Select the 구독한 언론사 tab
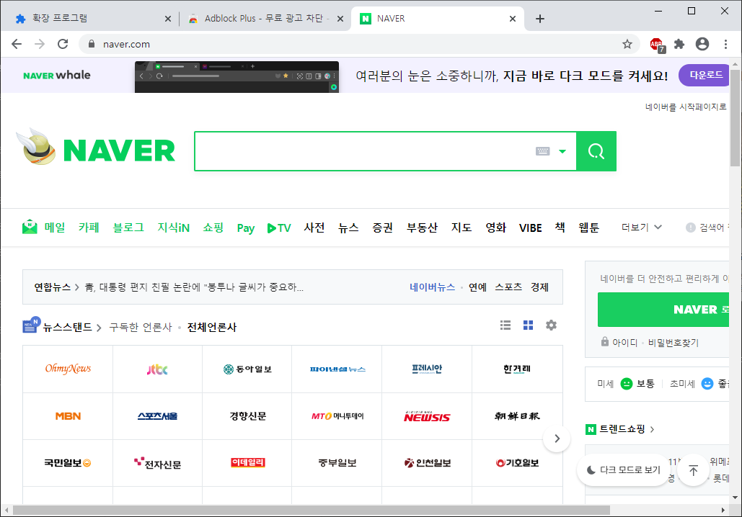This screenshot has height=517, width=742. click(x=140, y=327)
